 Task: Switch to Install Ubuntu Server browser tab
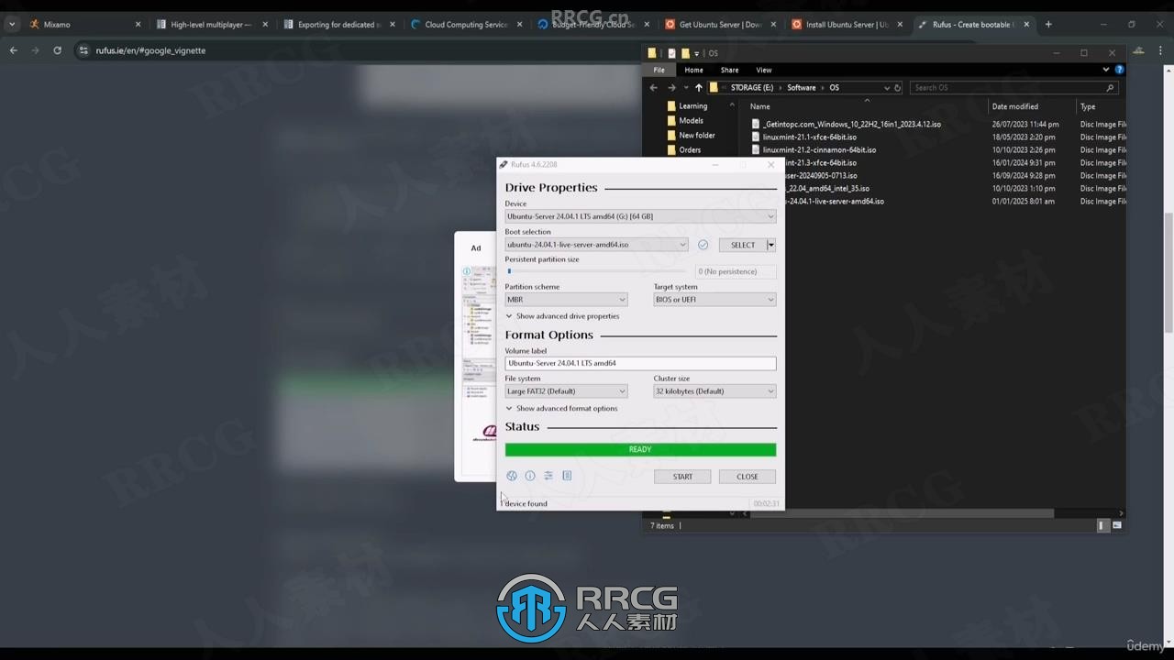tap(847, 25)
